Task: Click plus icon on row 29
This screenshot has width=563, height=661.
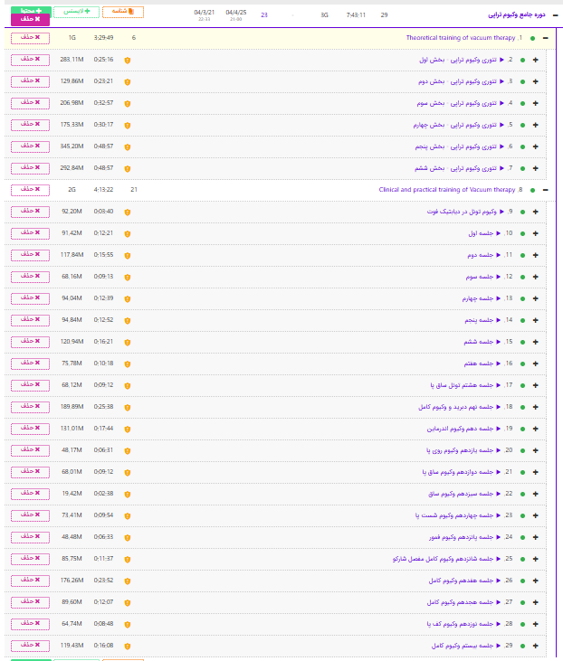Action: pos(536,646)
